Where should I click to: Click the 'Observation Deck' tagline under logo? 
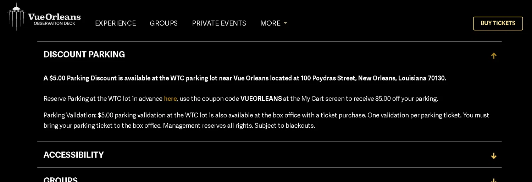(x=54, y=24)
